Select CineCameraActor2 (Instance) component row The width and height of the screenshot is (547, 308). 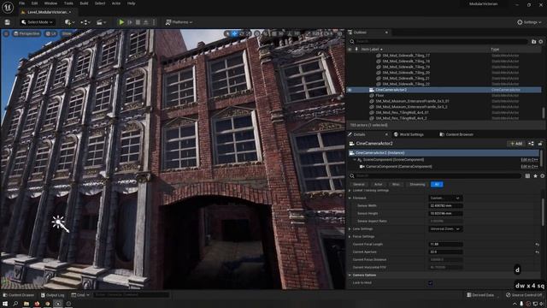click(444, 153)
